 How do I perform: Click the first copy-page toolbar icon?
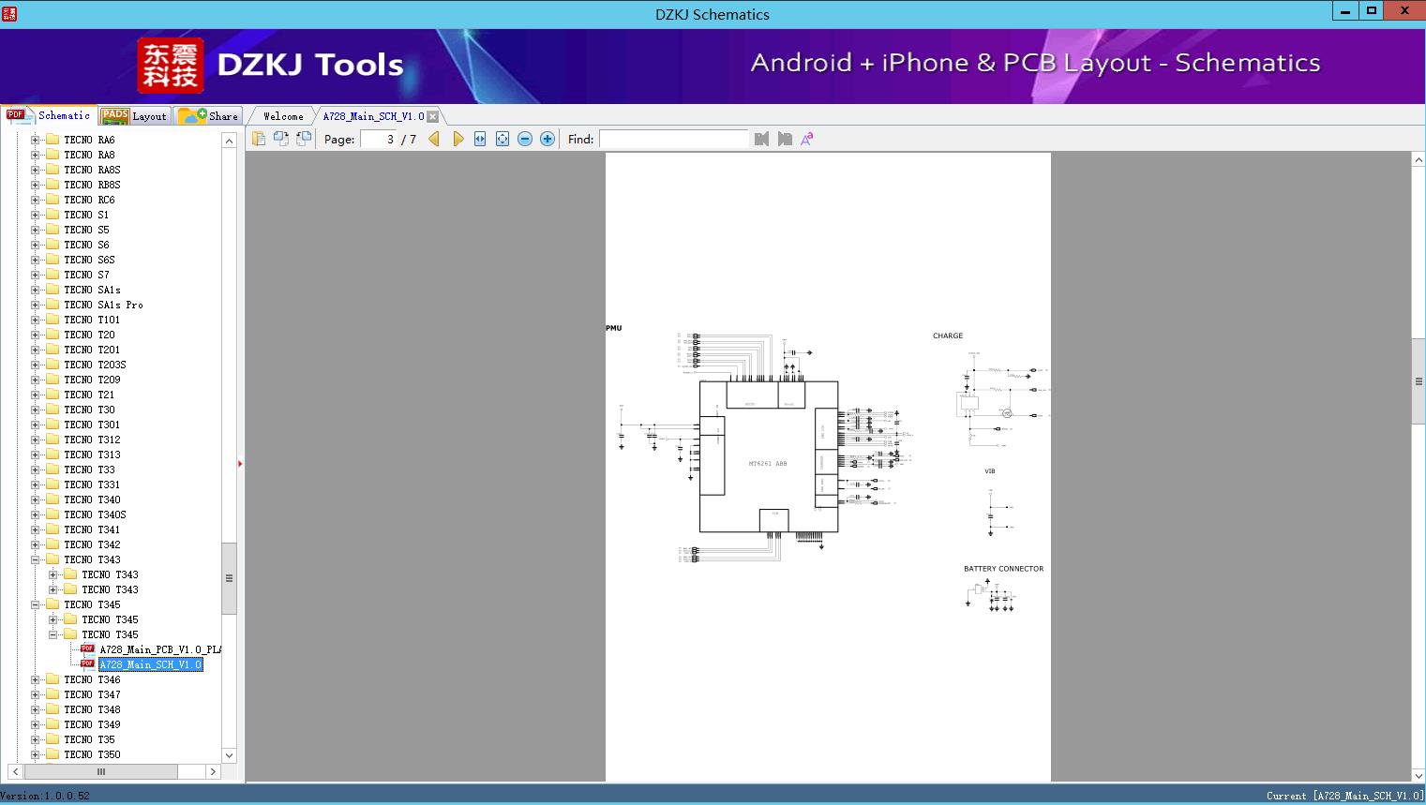coord(259,139)
